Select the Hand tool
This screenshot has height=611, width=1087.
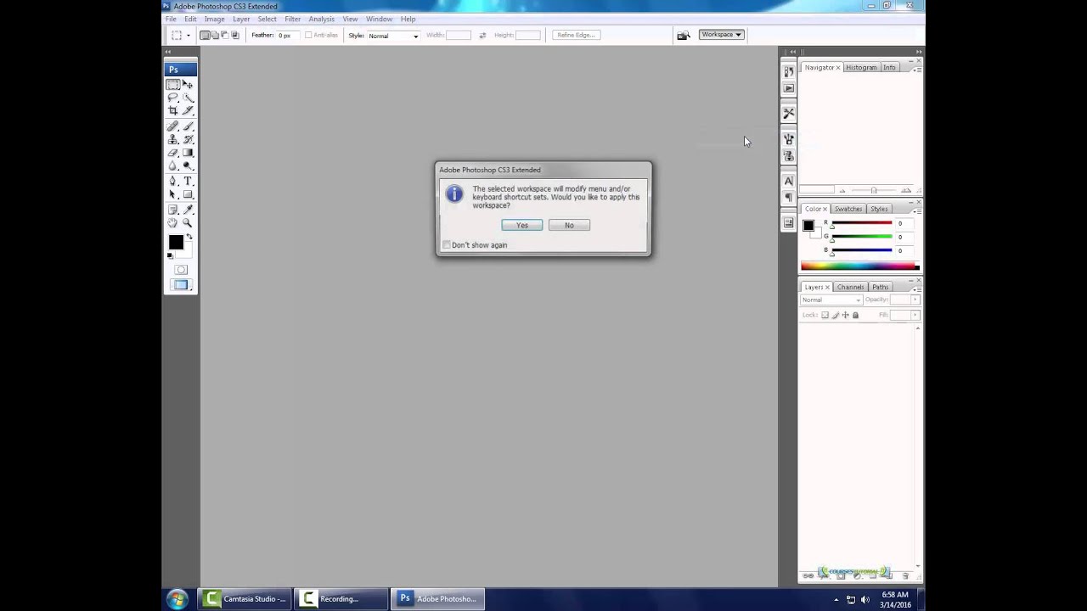173,222
